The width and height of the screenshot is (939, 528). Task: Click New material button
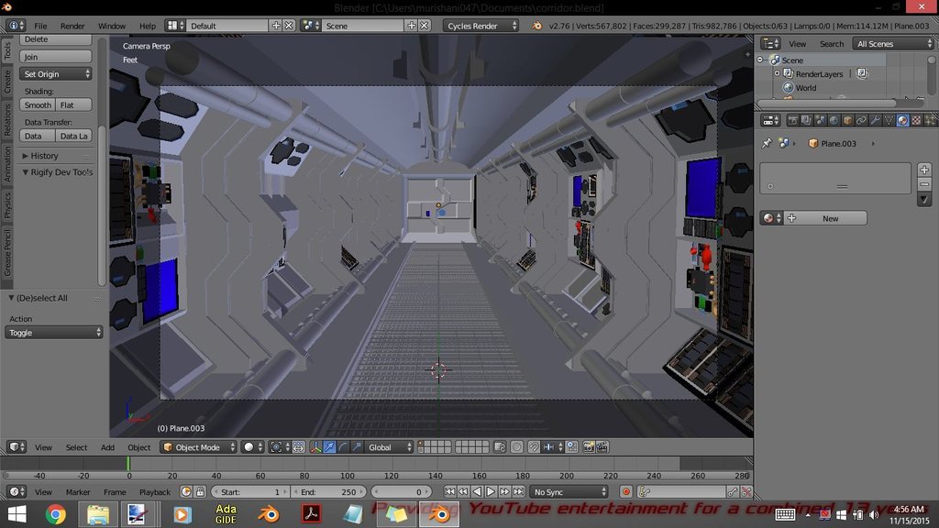click(x=830, y=218)
